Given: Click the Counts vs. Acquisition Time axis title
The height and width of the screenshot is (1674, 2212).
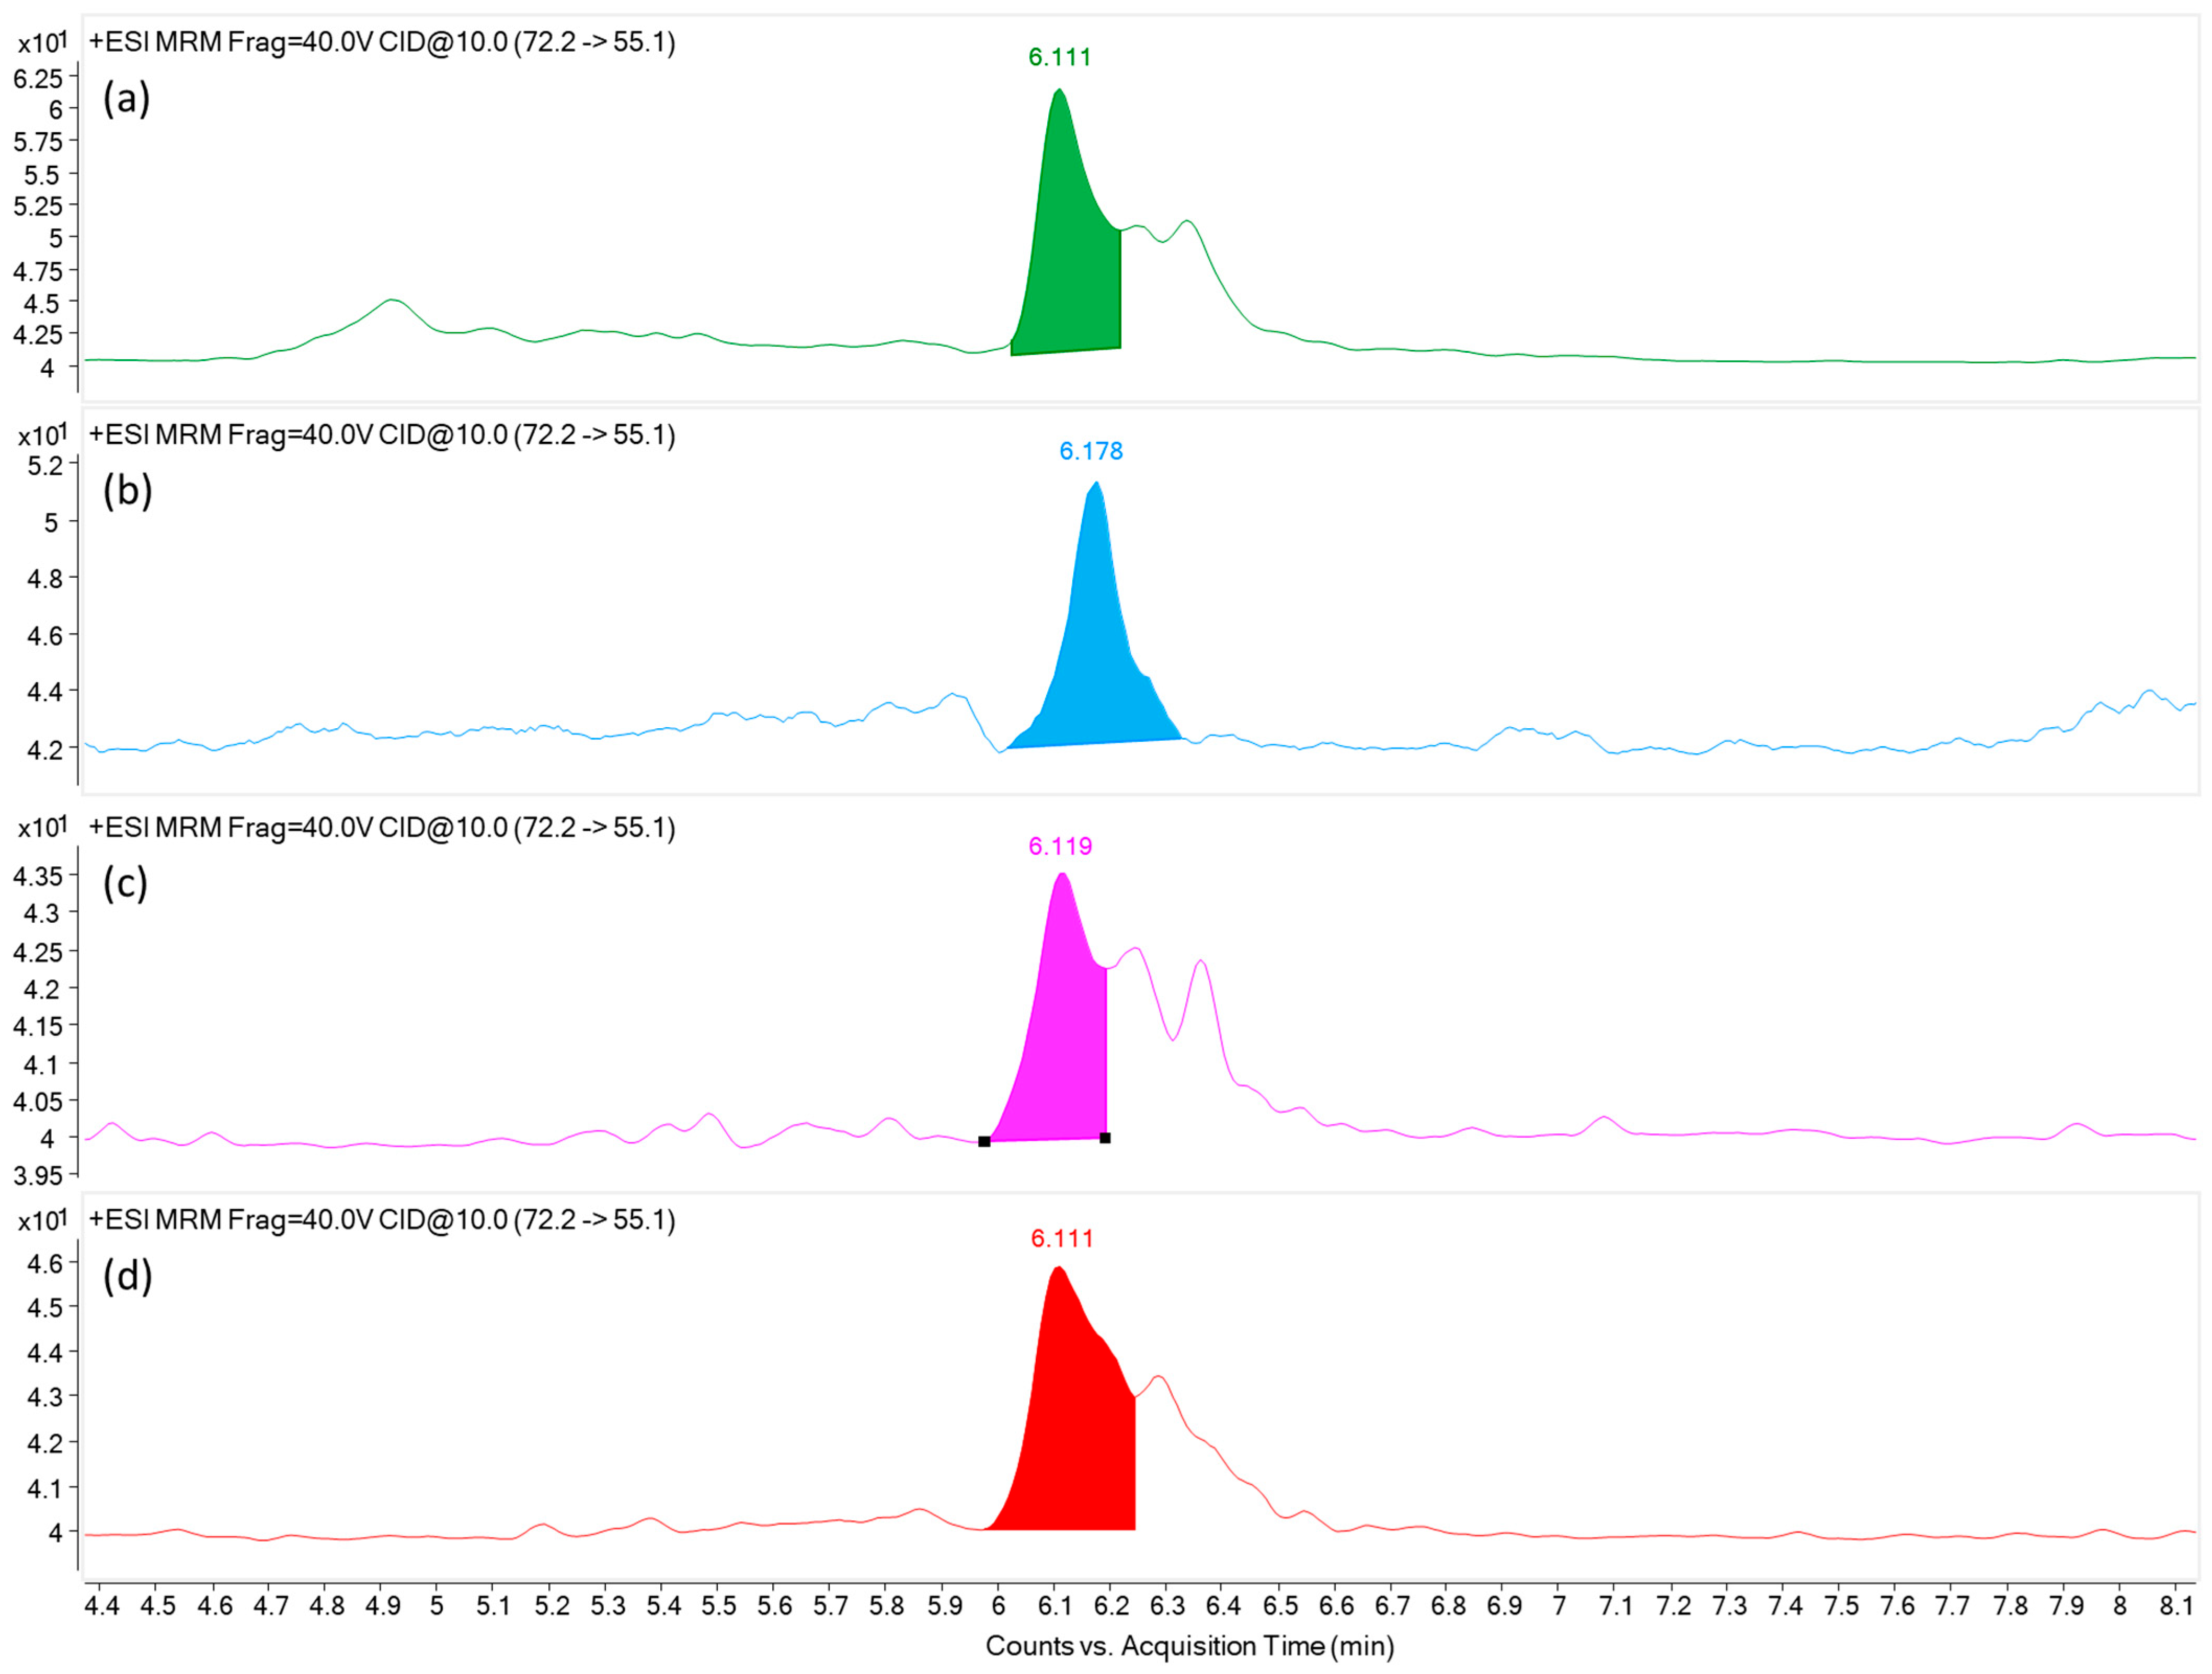Looking at the screenshot, I should coord(1189,1645).
